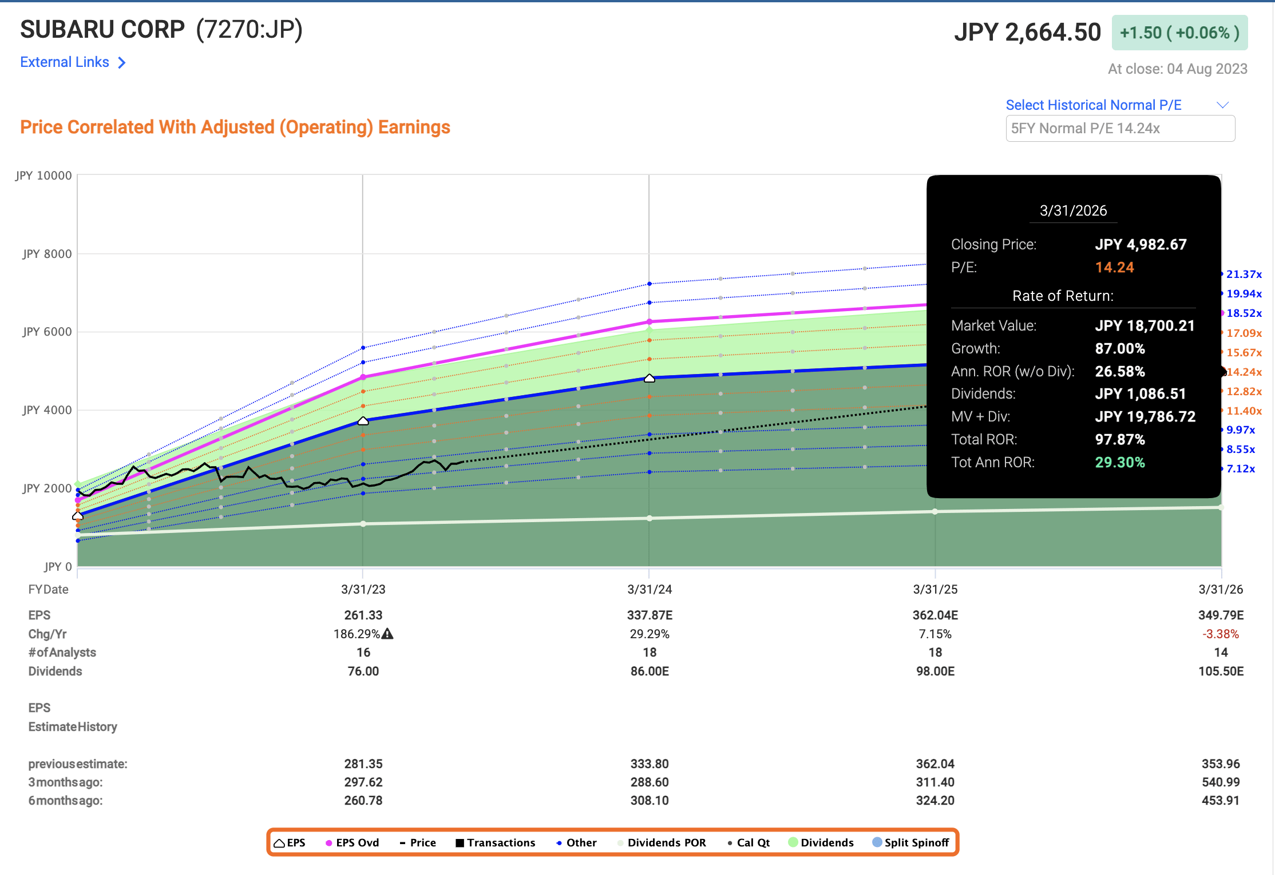Click chevron arrow next to External Links
The width and height of the screenshot is (1275, 875).
click(122, 62)
